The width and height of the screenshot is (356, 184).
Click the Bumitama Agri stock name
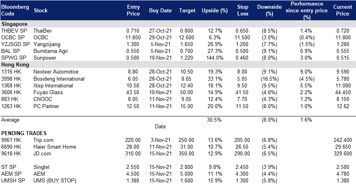[x=51, y=51]
